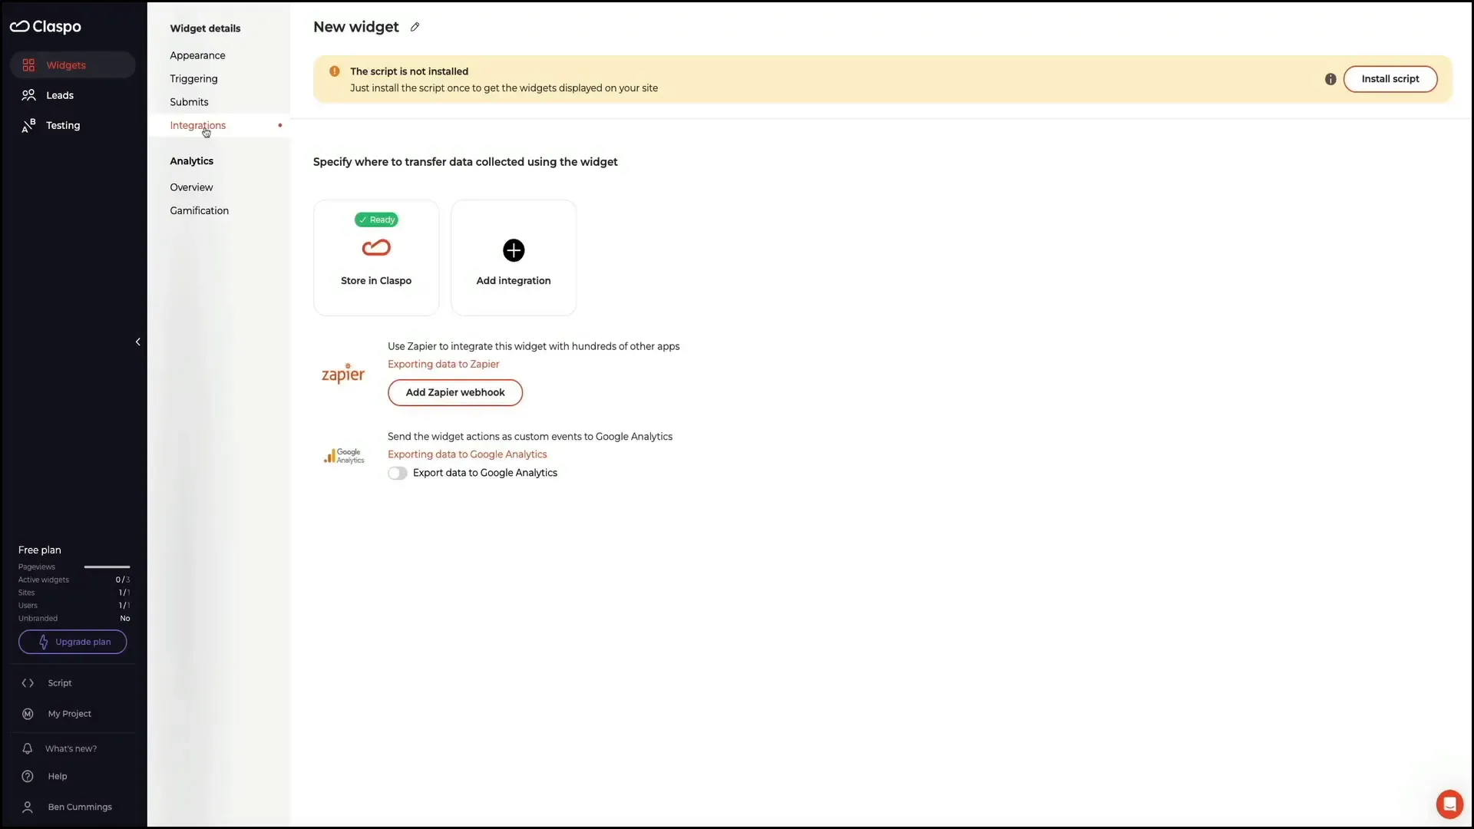This screenshot has height=829, width=1474.
Task: Click the Widgets grid icon
Action: [x=28, y=65]
